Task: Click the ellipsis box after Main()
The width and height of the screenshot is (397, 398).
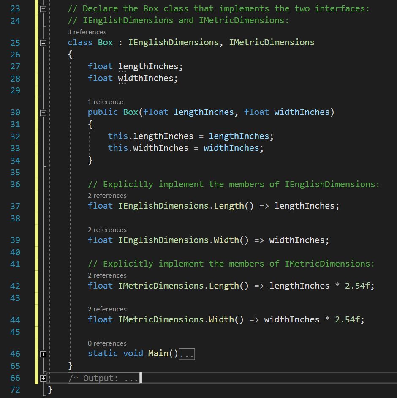Action: point(187,354)
